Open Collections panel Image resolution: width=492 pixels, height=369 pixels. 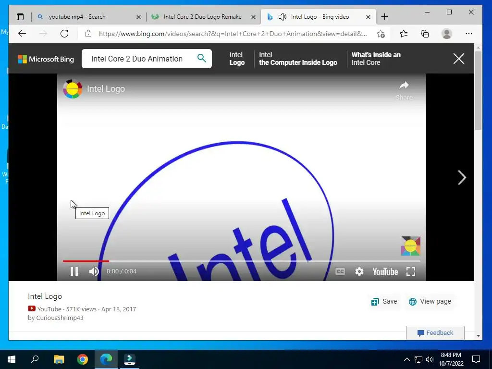tap(425, 34)
